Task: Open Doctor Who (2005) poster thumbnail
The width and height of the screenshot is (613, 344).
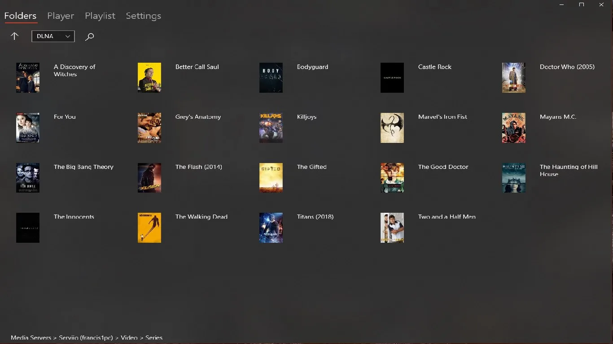Action: (514, 77)
